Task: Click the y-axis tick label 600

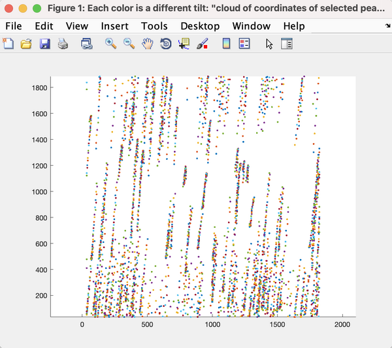Action: pyautogui.click(x=41, y=244)
